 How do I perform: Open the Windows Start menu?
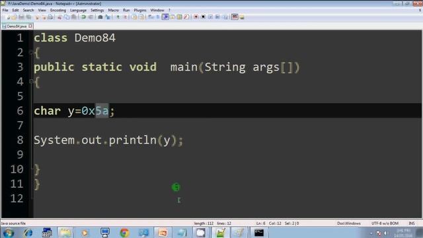pos(9,233)
